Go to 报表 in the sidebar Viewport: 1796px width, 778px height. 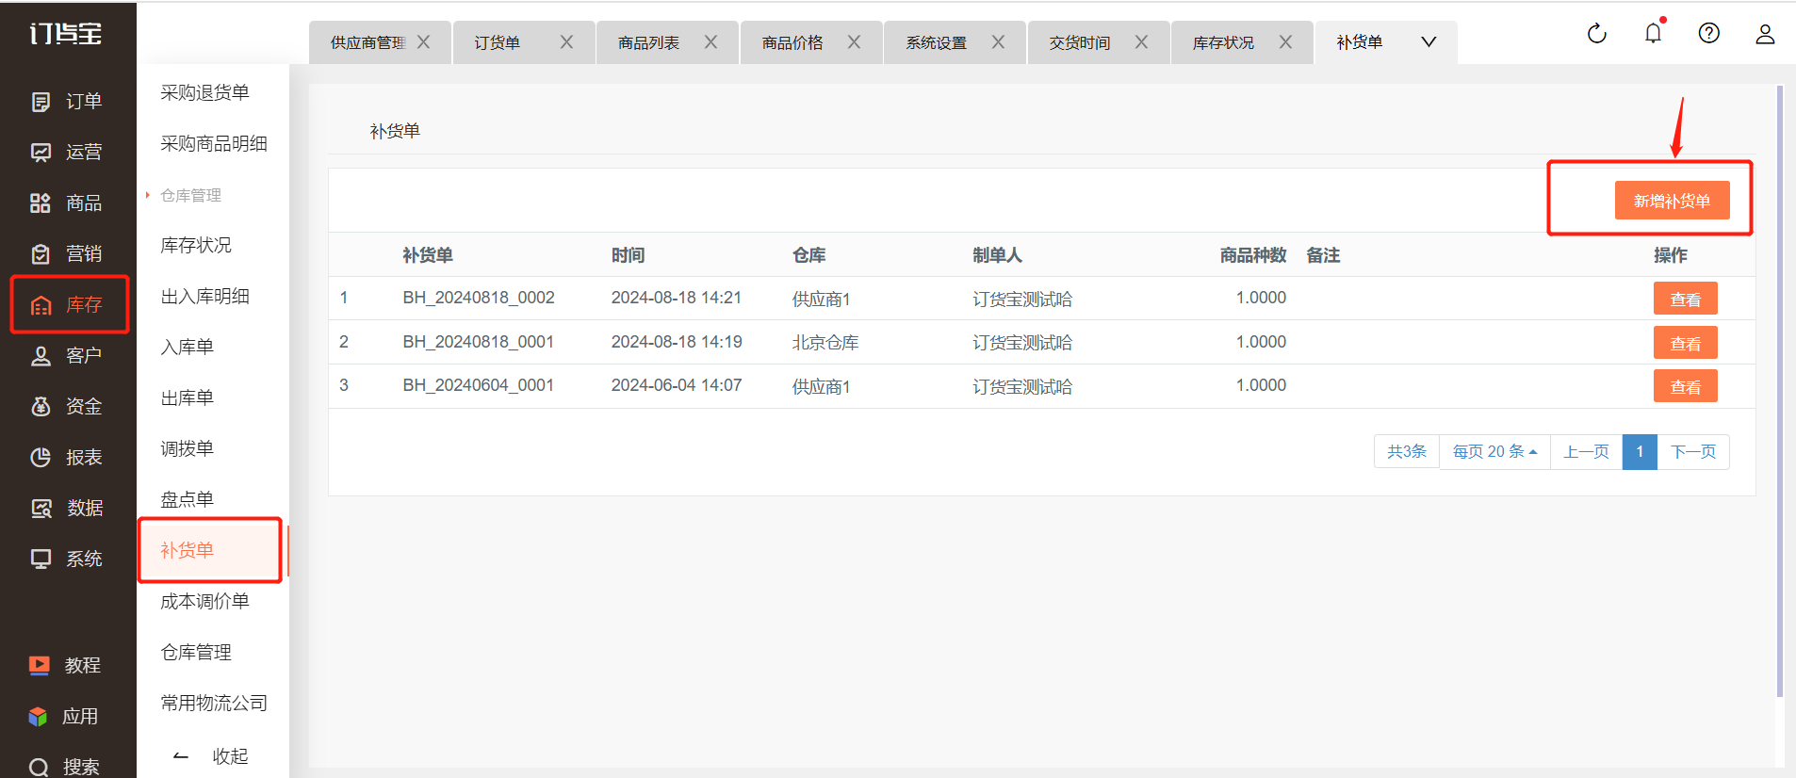coord(66,458)
